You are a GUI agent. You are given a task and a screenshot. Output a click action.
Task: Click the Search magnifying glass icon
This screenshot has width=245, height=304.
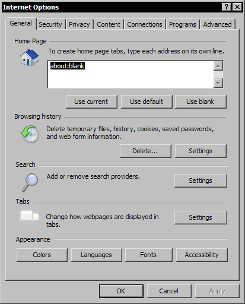tap(30, 182)
